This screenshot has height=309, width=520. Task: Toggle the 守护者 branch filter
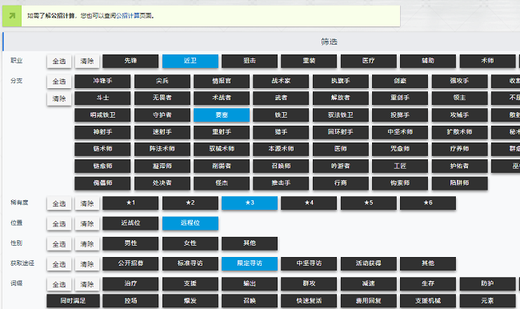coord(162,115)
